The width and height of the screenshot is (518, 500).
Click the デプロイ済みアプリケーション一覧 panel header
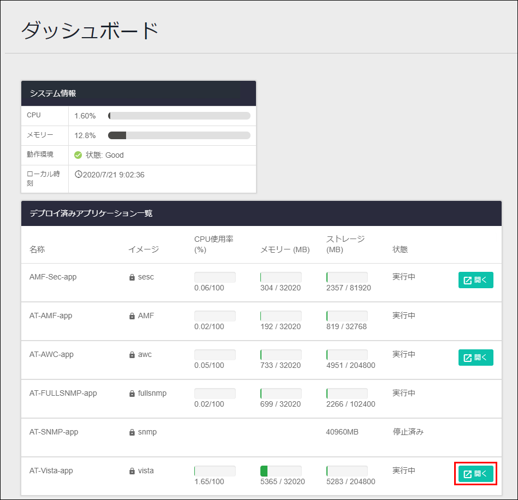[261, 213]
